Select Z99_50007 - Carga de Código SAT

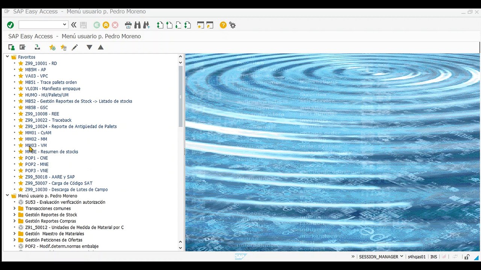(x=59, y=183)
